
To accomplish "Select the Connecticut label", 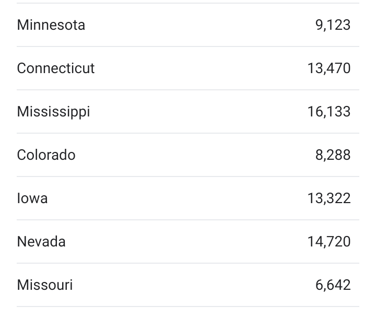I will pos(56,68).
